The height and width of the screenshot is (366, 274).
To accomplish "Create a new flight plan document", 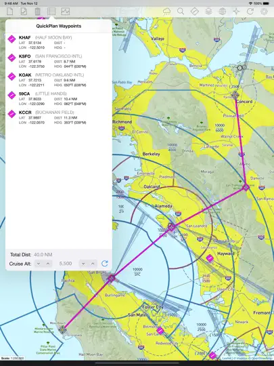I will click(x=9, y=12).
